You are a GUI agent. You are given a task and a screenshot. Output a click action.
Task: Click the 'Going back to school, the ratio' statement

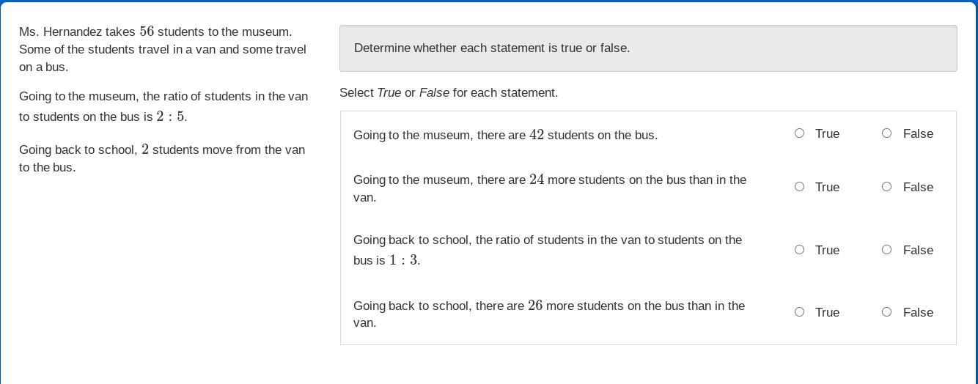click(547, 250)
